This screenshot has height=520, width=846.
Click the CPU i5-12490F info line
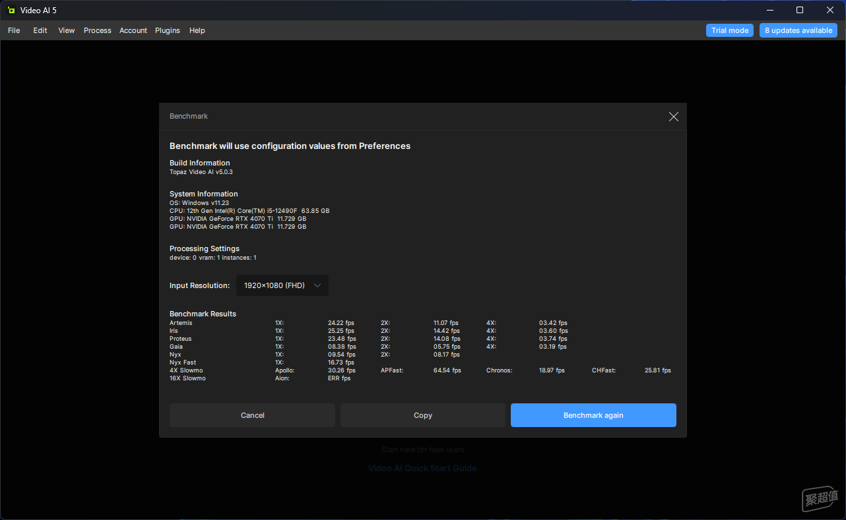pos(249,211)
